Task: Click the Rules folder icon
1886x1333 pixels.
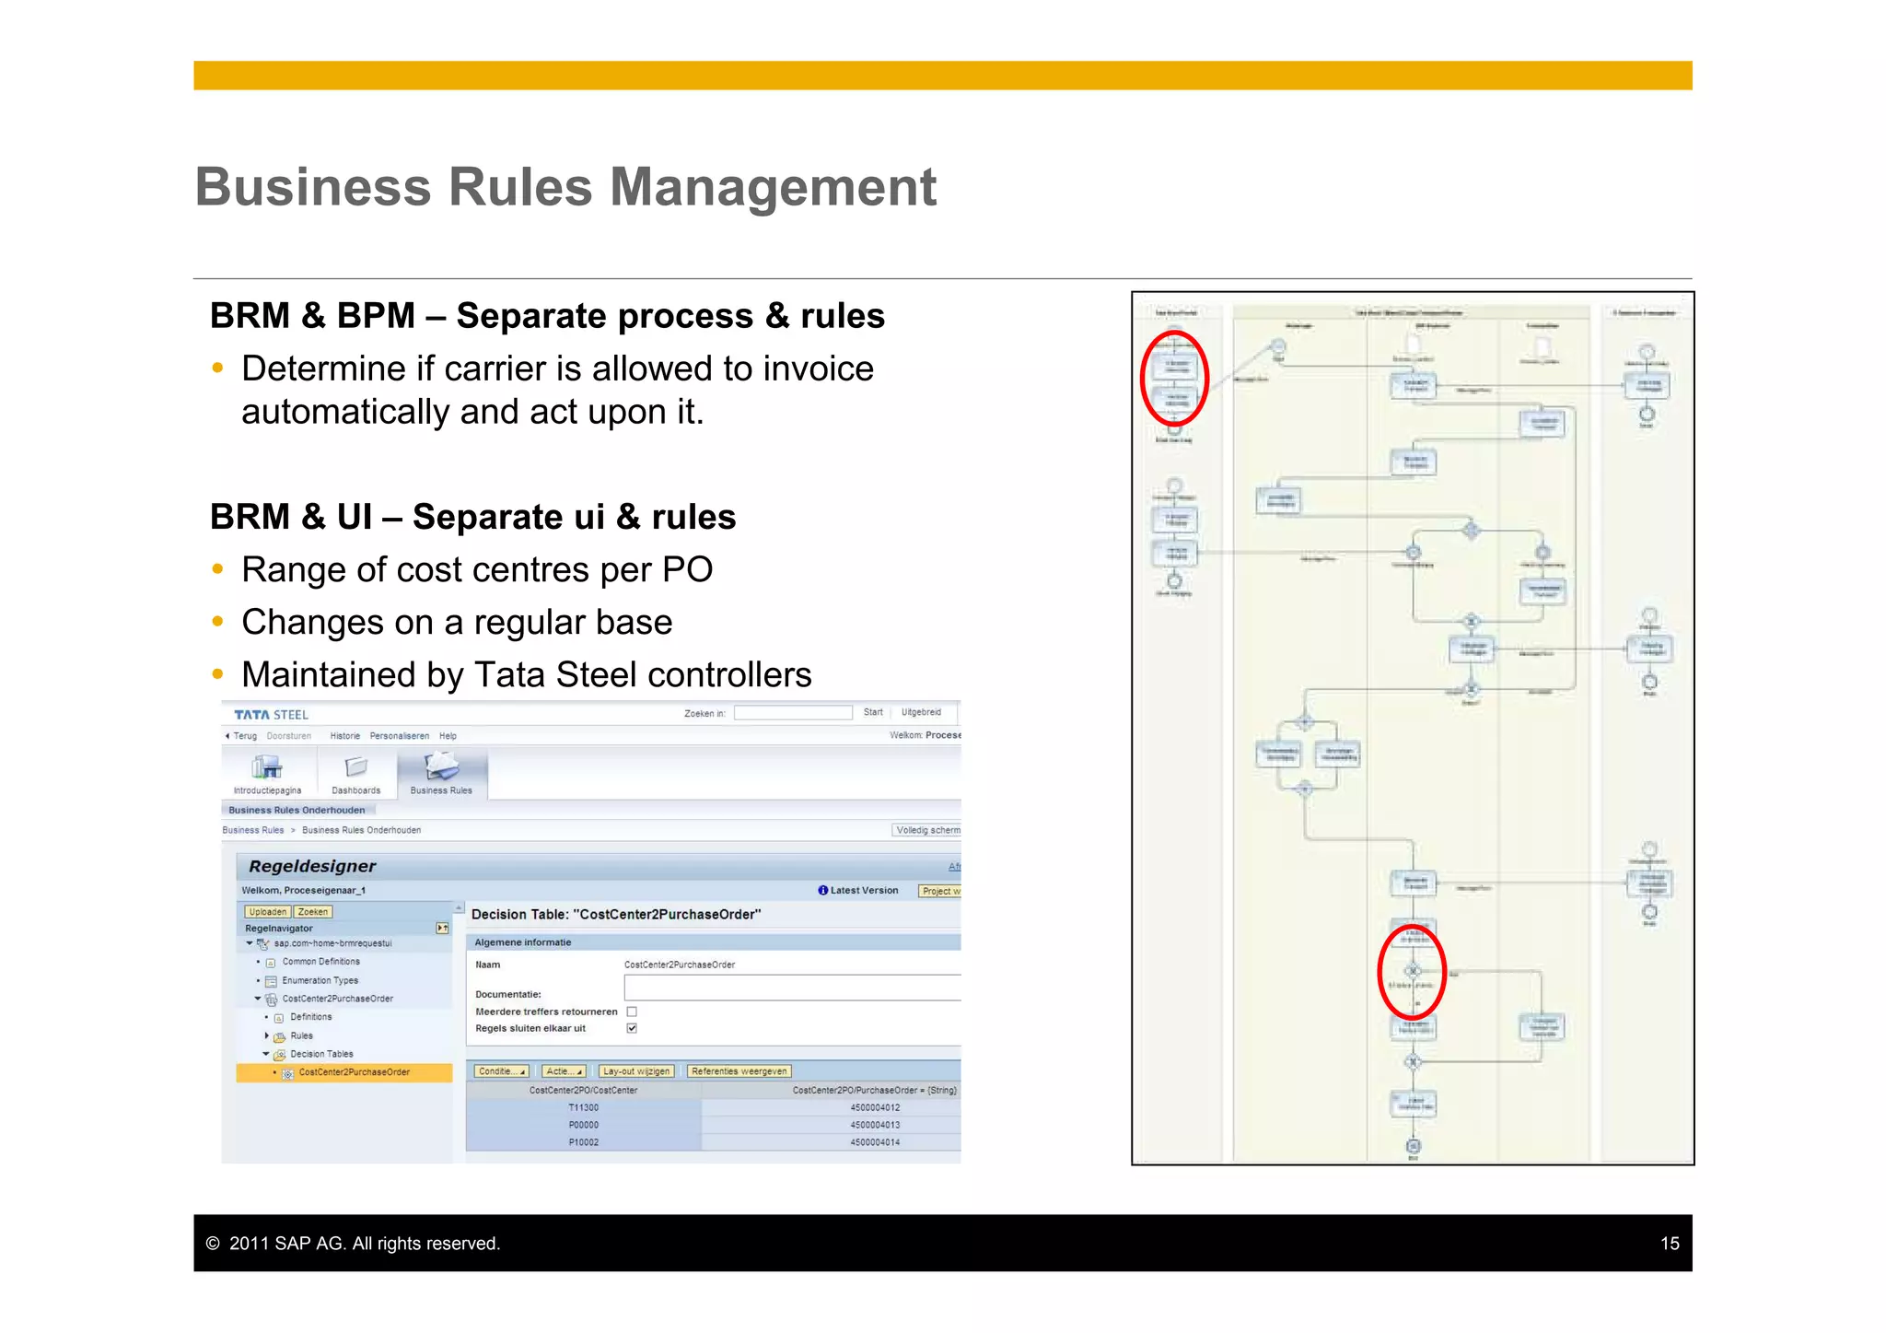Action: [x=279, y=1036]
